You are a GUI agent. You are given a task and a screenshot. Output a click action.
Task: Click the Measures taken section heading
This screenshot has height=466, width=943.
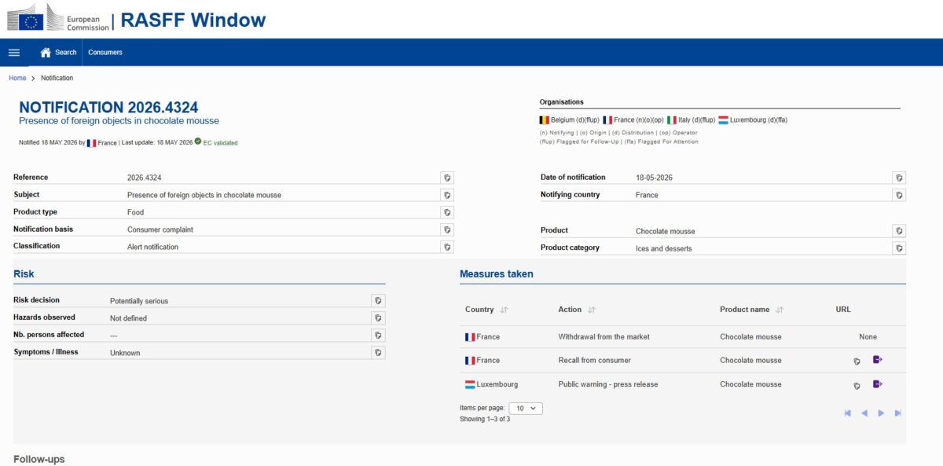point(497,274)
